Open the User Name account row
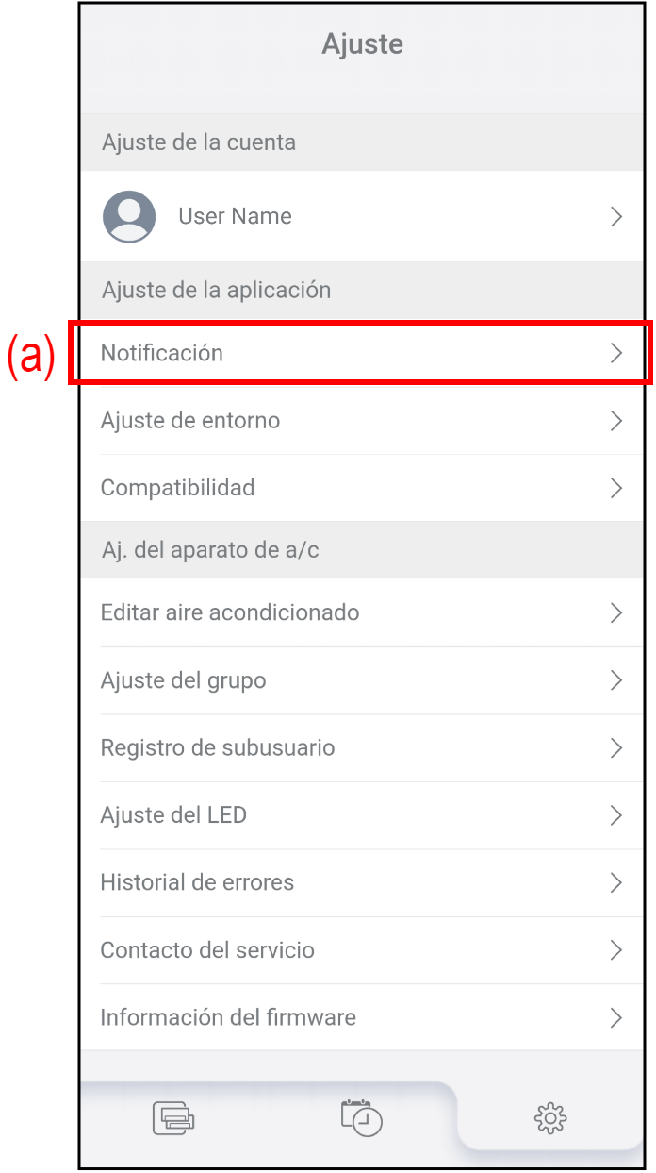Viewport: 656px width, 1173px height. (362, 217)
